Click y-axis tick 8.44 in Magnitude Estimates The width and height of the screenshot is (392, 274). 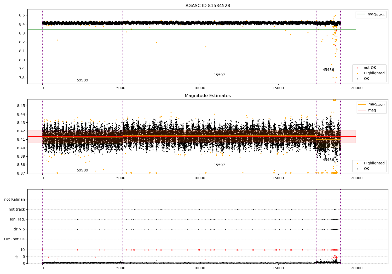[21, 114]
